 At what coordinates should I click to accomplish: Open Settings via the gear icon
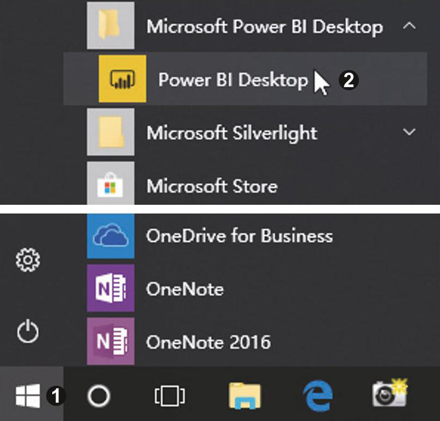pos(28,260)
